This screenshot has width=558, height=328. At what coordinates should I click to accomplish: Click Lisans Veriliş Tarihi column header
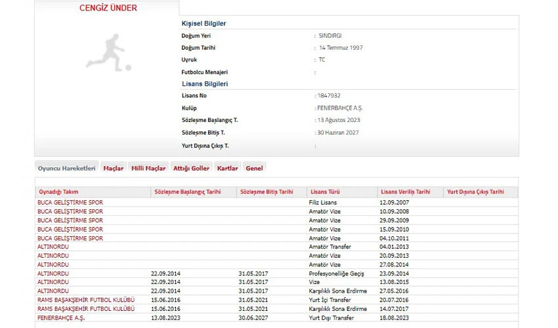(x=405, y=192)
